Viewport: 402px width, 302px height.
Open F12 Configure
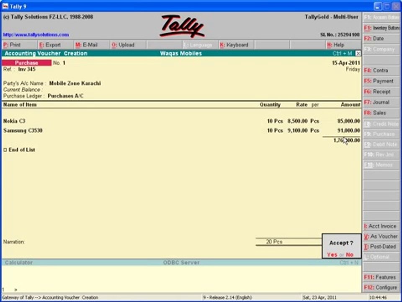click(x=381, y=288)
